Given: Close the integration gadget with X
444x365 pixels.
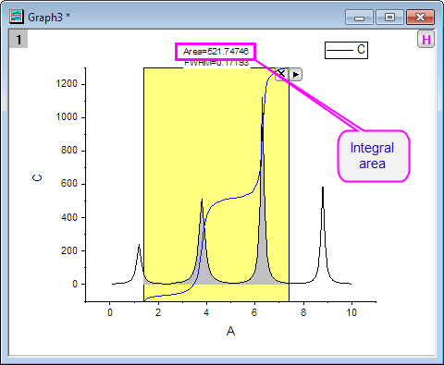Looking at the screenshot, I should pos(280,74).
